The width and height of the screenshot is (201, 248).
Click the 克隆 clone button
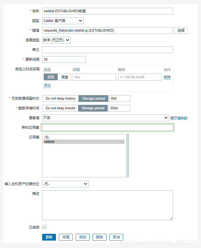(66, 237)
